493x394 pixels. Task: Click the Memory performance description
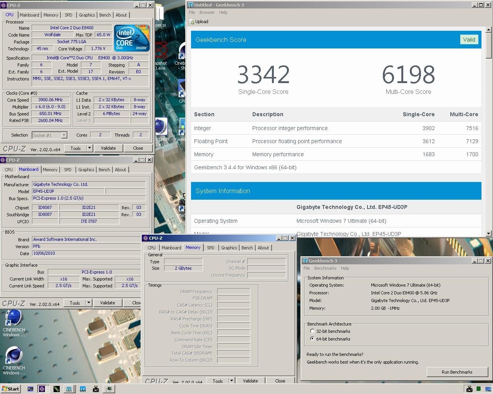(278, 154)
